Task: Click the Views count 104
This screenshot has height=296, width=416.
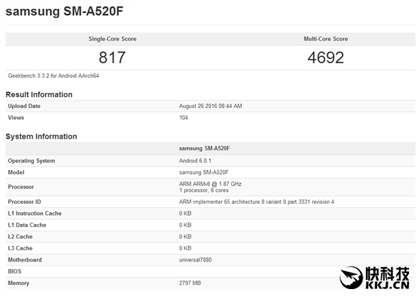Action: point(184,119)
